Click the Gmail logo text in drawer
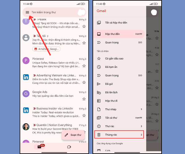Screen dimensions: 185x154 101,11
